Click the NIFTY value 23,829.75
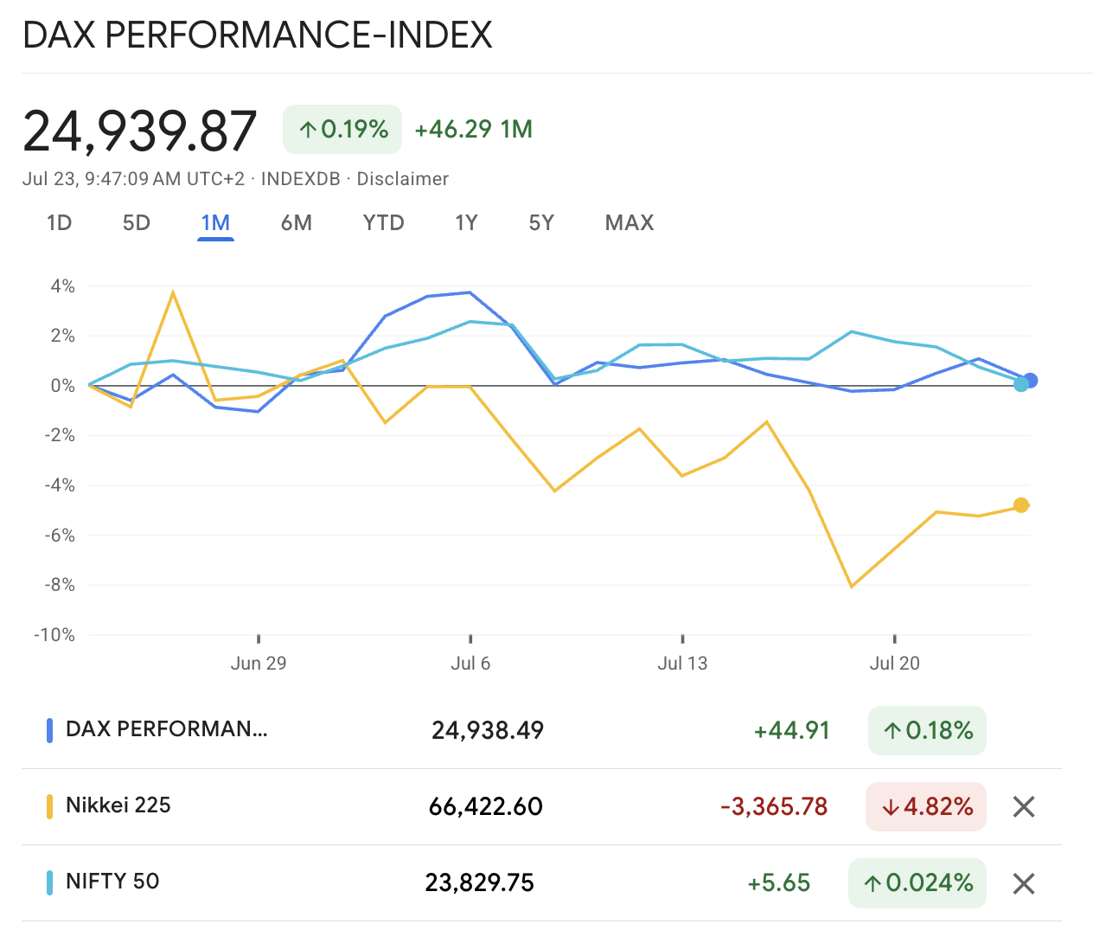This screenshot has height=943, width=1093. 480,883
